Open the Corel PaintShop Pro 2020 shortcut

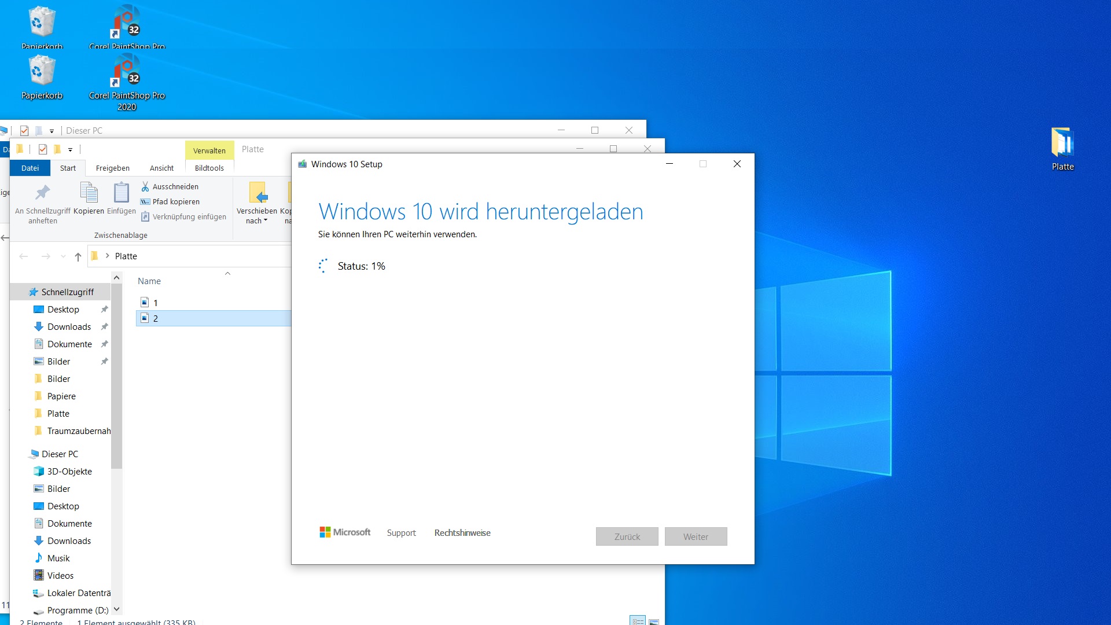coord(127,71)
